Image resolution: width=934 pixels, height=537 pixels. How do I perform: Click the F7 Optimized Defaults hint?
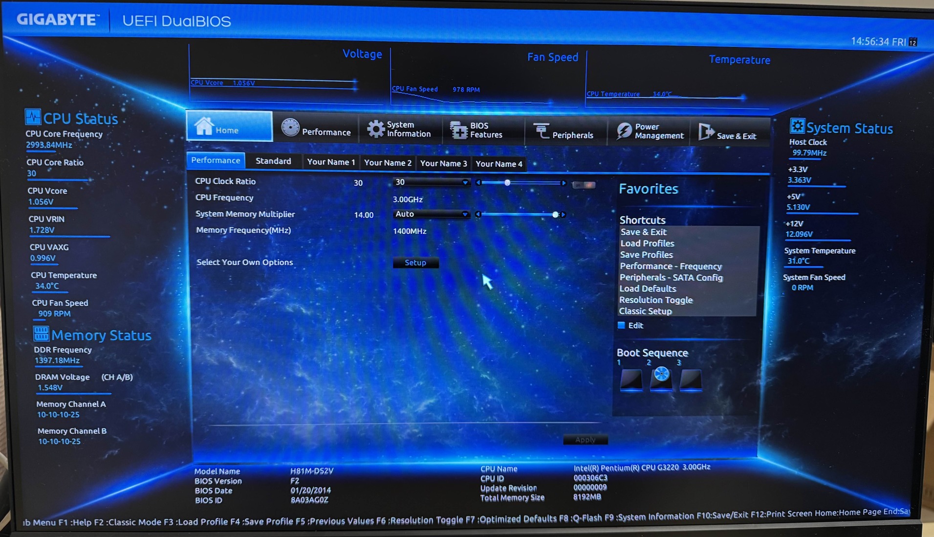click(511, 519)
